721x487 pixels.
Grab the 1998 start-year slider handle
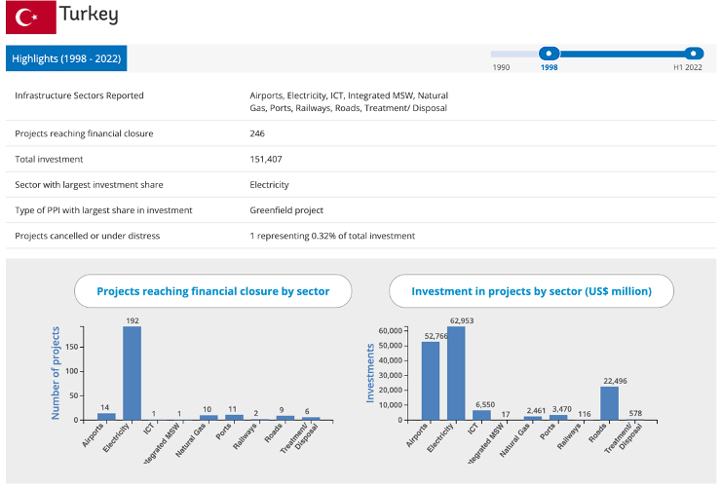point(549,54)
